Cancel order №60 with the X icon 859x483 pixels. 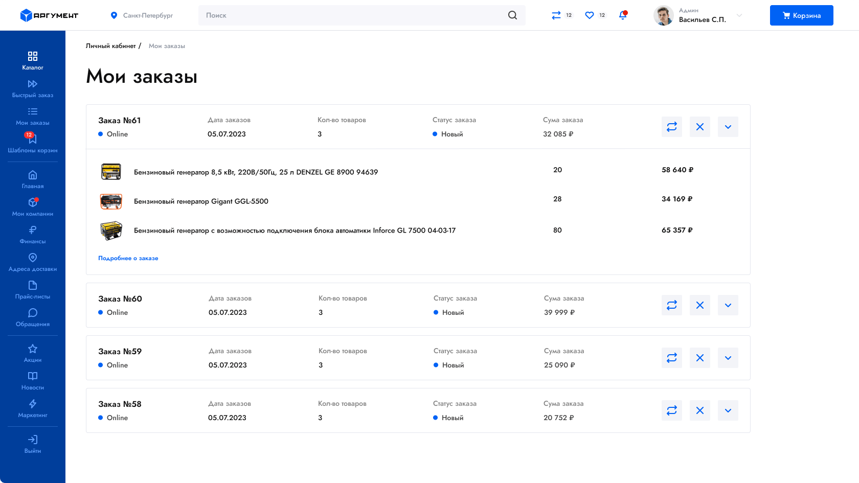700,305
